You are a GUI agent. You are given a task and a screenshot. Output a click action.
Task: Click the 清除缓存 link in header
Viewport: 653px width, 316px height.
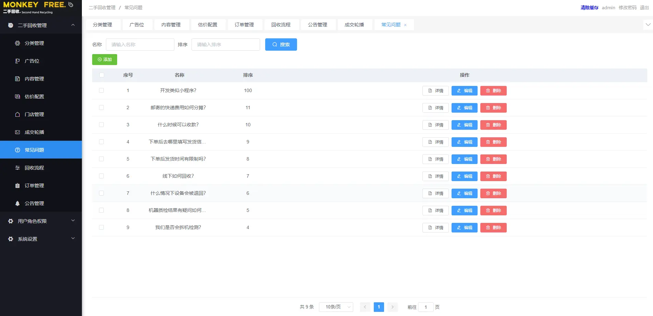pyautogui.click(x=589, y=8)
